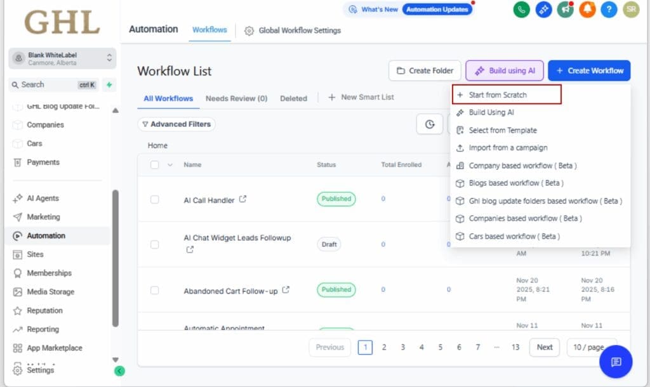Check the Abandoned Cart Follow-up row checkbox
650x387 pixels.
[155, 290]
